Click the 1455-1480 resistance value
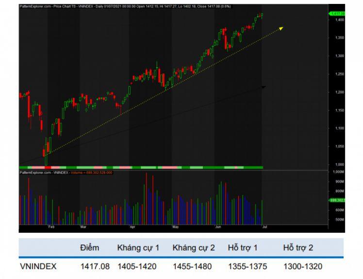Image resolution: width=363 pixels, height=279 pixels. click(x=192, y=266)
